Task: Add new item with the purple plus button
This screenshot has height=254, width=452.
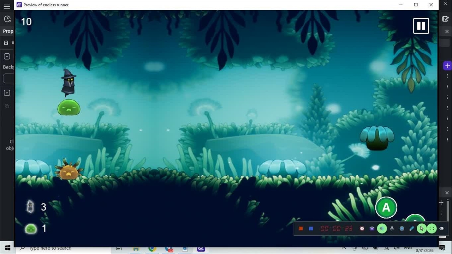Action: click(447, 66)
